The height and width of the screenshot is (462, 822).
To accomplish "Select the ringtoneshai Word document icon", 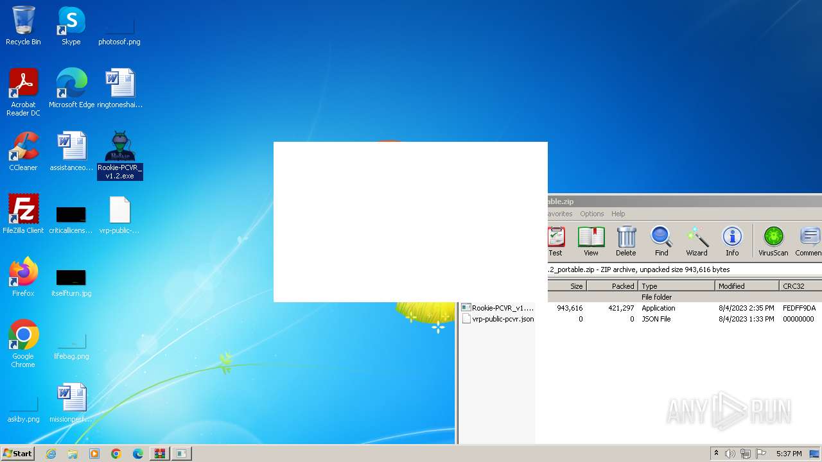I will click(x=119, y=89).
